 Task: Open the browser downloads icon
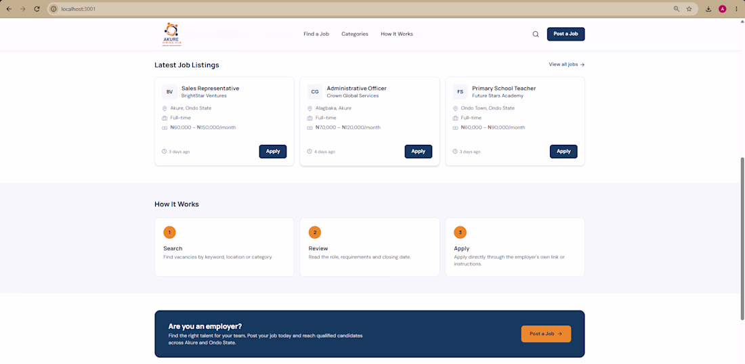pos(708,9)
